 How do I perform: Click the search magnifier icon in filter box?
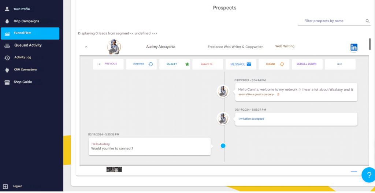pos(368,21)
